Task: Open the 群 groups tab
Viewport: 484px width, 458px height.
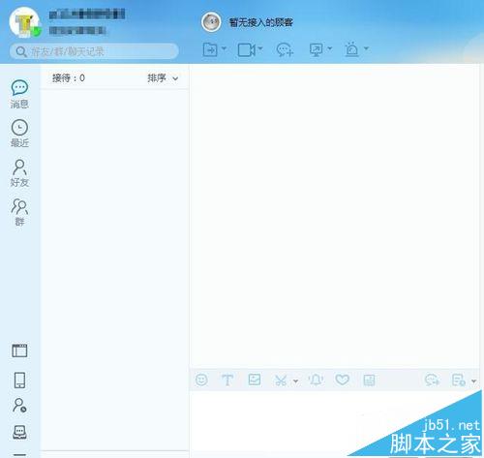Action: point(19,212)
